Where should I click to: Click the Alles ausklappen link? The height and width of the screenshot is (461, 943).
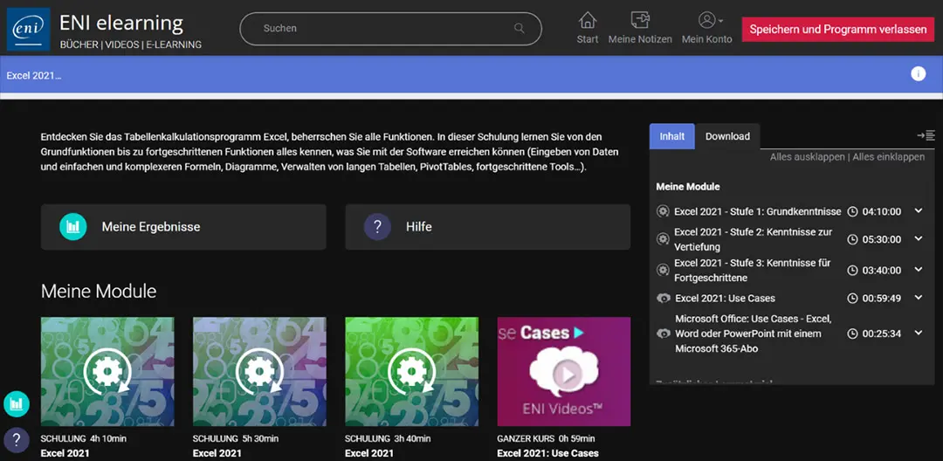pyautogui.click(x=807, y=157)
